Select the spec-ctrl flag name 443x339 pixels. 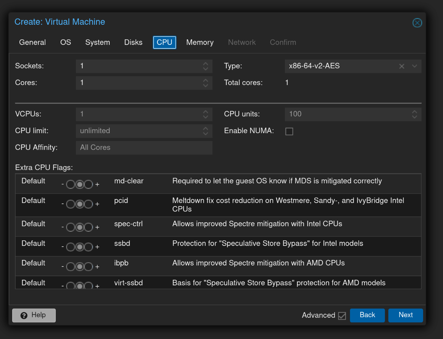129,224
